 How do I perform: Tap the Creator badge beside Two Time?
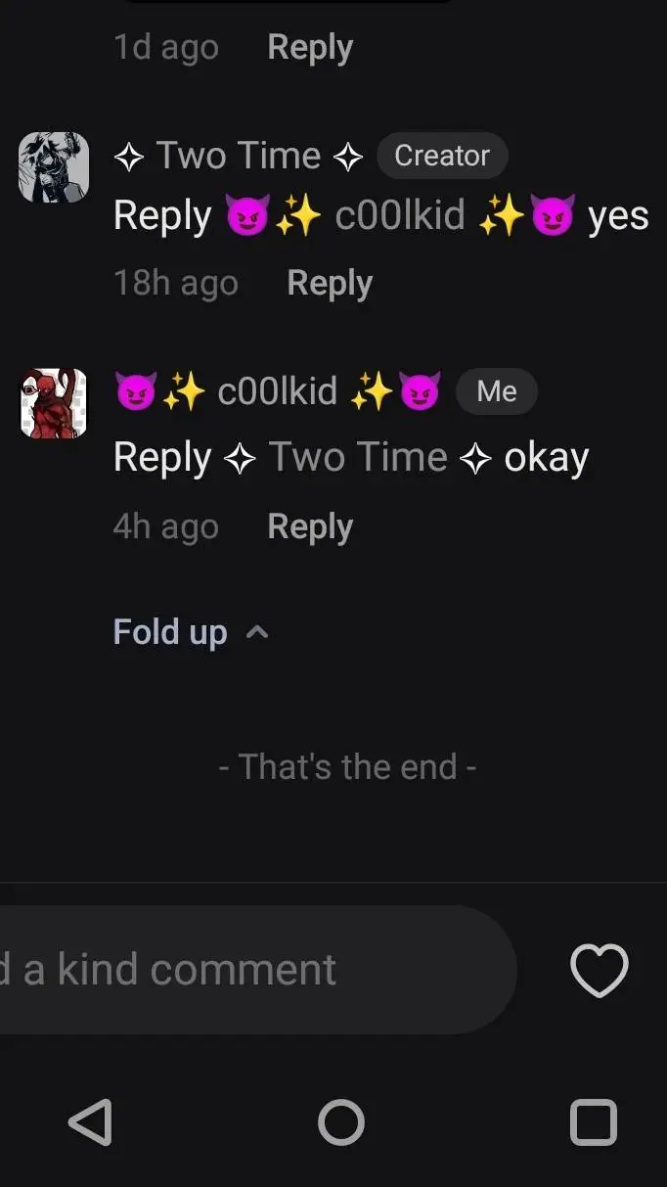click(x=442, y=156)
